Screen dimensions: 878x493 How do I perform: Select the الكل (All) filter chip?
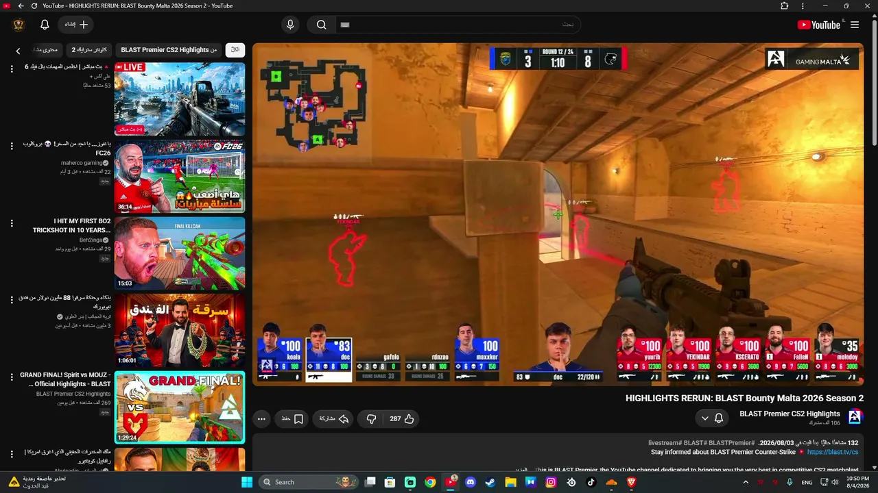click(235, 50)
